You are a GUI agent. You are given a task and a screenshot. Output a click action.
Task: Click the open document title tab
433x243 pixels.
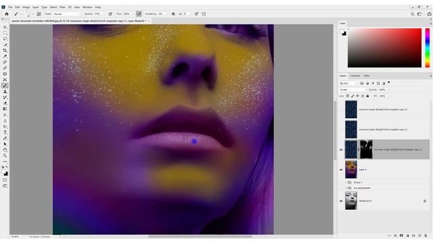[x=79, y=21]
